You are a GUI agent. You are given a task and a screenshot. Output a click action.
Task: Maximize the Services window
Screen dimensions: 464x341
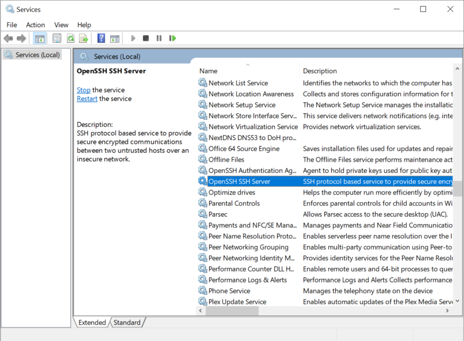[x=423, y=9]
